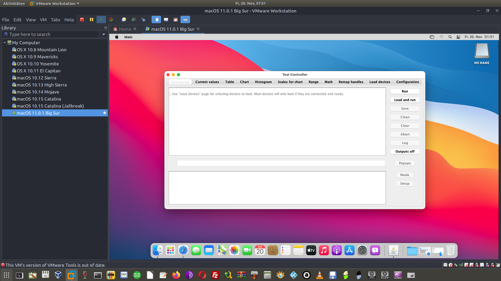Image resolution: width=501 pixels, height=281 pixels.
Task: Toggle the VMware show library sidebar icon
Action: point(156,20)
